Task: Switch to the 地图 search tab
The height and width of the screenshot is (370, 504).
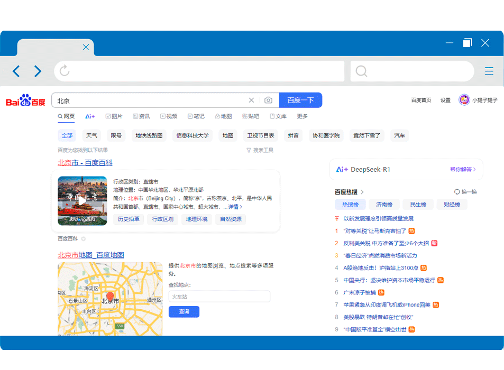Action: tap(223, 116)
